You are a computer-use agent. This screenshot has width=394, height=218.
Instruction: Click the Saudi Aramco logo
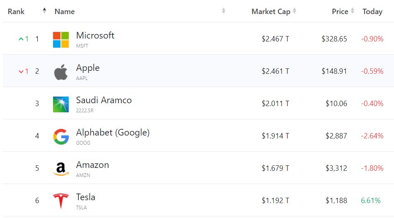(61, 104)
